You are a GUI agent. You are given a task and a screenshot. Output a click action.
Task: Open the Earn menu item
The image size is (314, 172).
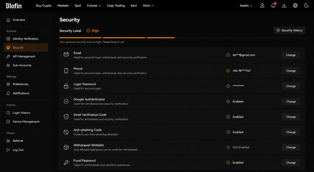(134, 6)
